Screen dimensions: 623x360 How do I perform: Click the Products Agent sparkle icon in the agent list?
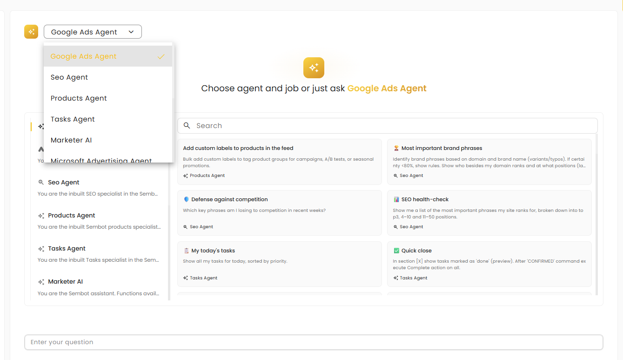tap(41, 216)
